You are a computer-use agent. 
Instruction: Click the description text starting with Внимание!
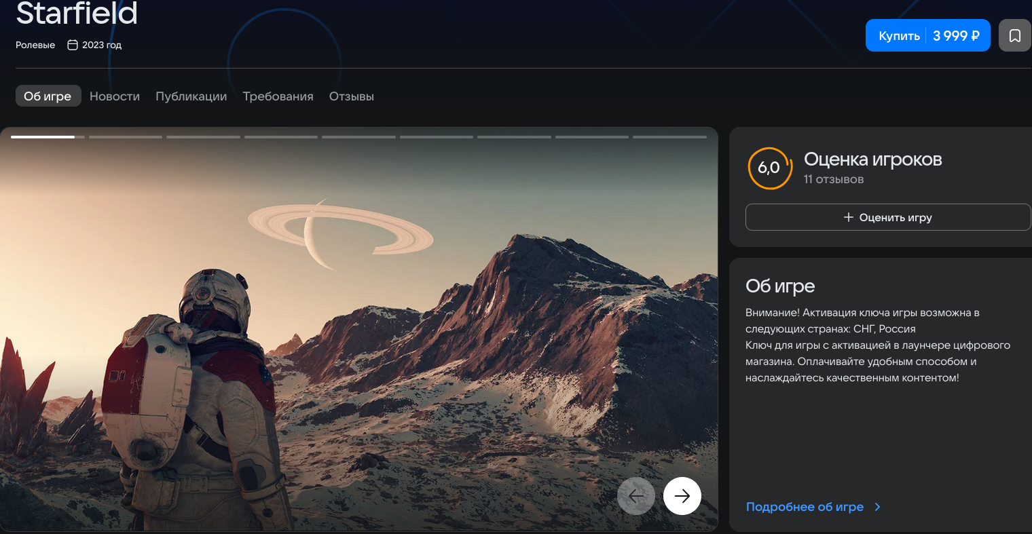[878, 345]
